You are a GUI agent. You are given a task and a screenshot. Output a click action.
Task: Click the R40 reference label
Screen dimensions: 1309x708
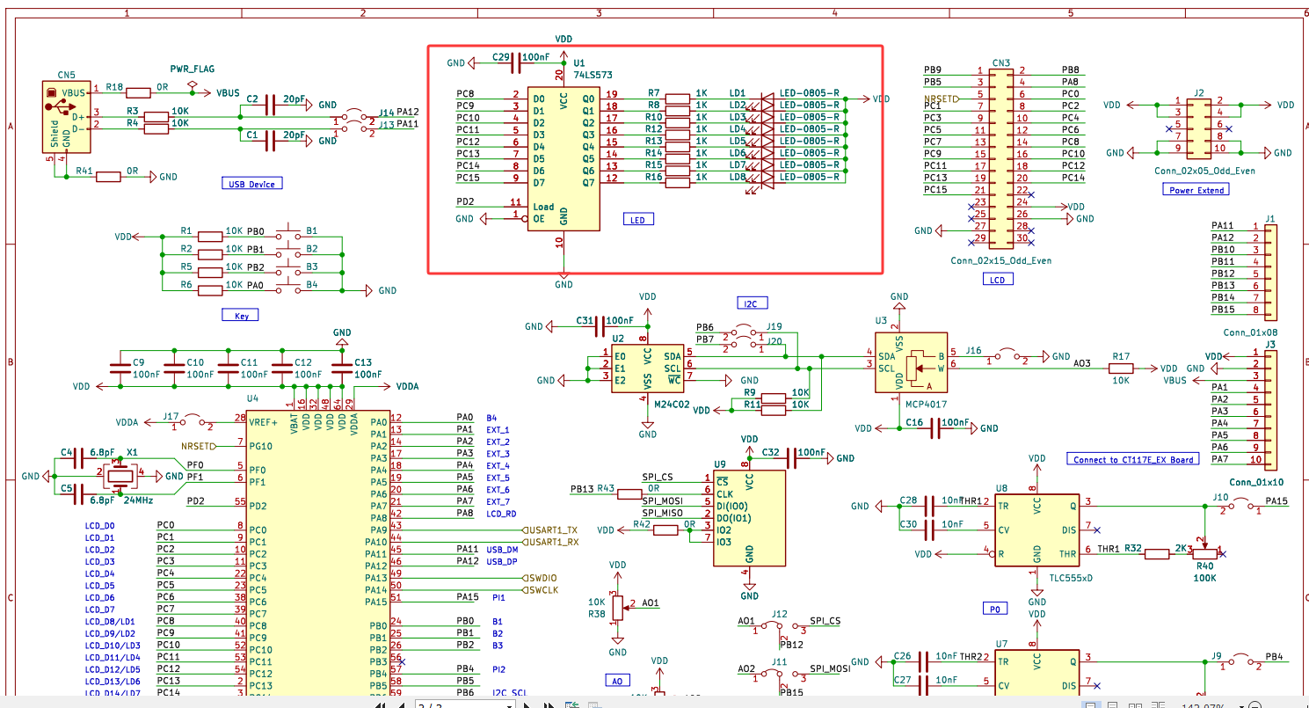point(1204,566)
